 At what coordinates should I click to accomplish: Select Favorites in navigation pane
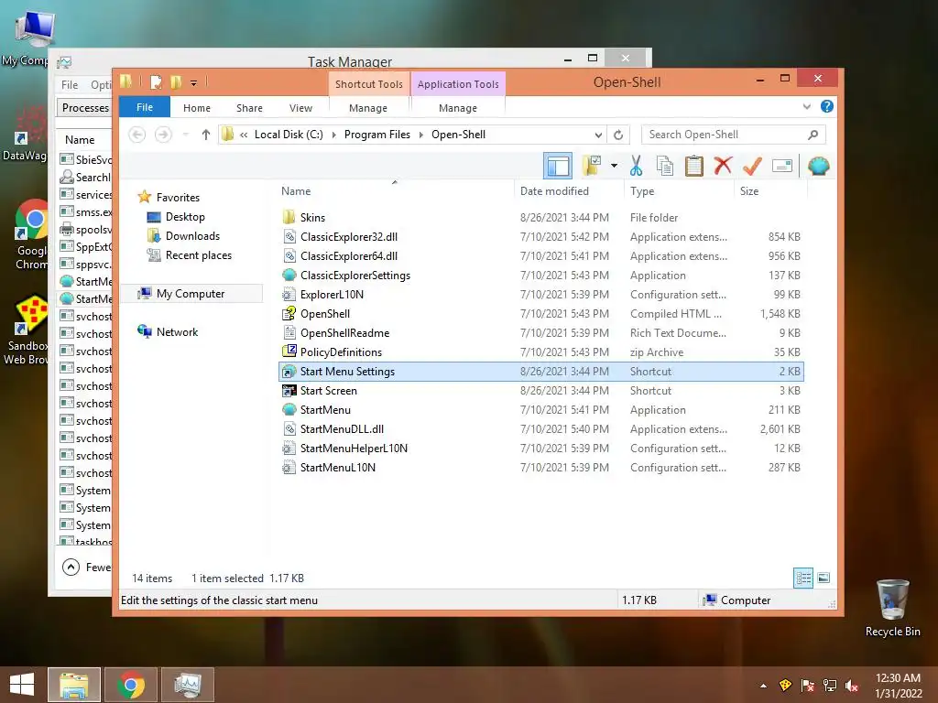pos(178,198)
